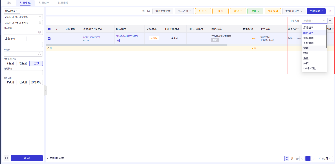Click the 查询 search button
This screenshot has width=335, height=164.
[x=27, y=158]
